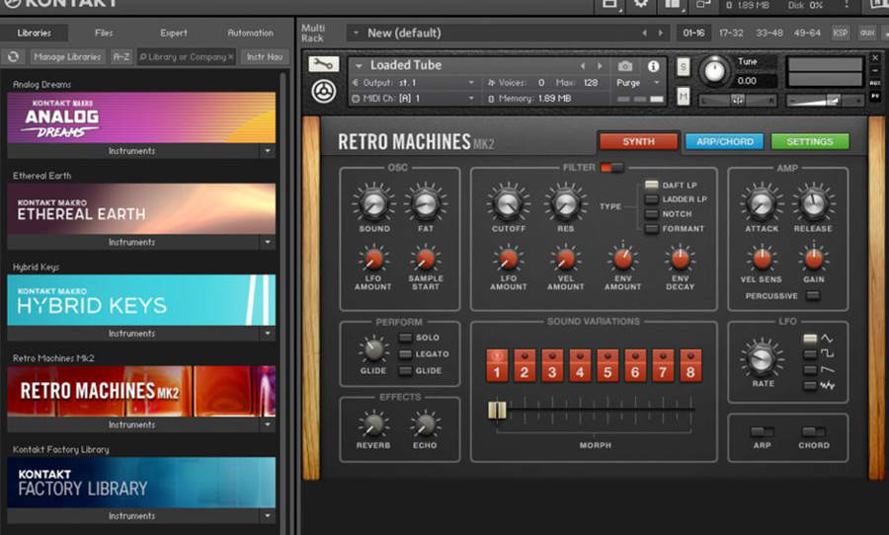
Task: Select sound variation 5
Action: coord(607,367)
